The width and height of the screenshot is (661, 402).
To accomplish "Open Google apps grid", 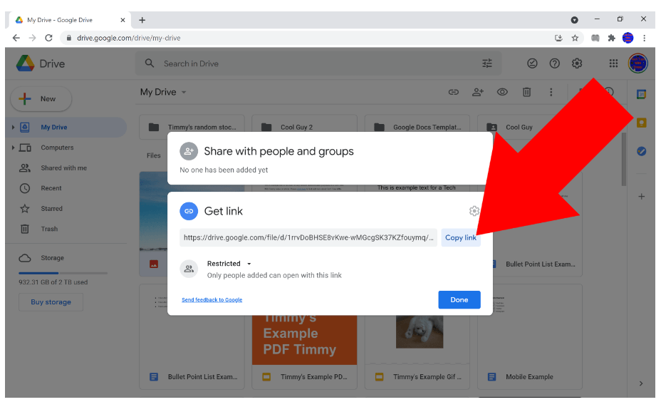I will [x=613, y=63].
